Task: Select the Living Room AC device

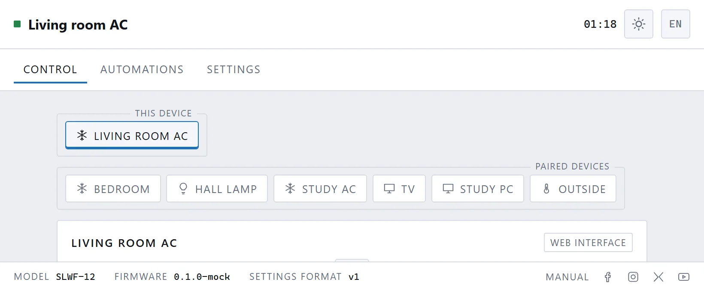Action: point(132,135)
